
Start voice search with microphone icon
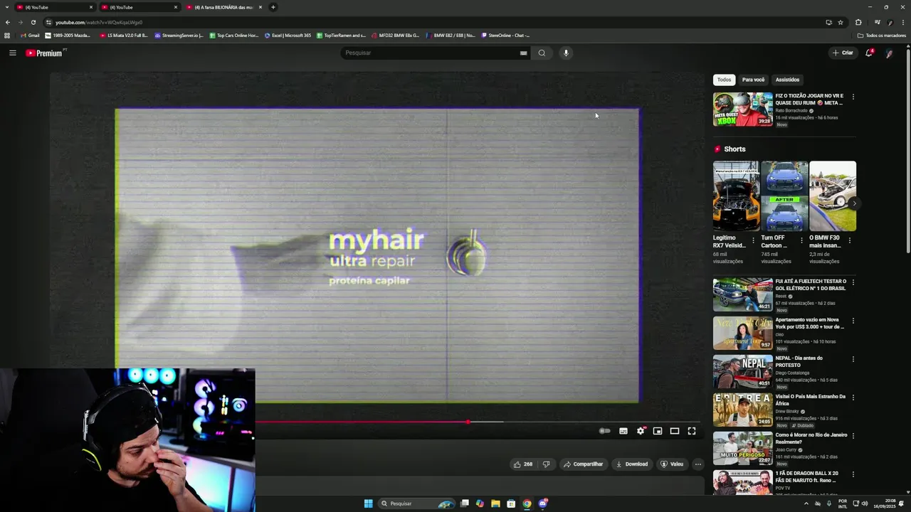tap(566, 53)
